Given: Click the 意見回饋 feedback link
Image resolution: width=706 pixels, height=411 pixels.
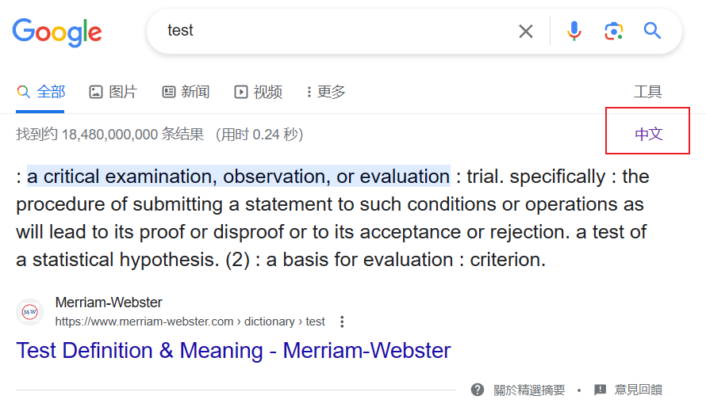Looking at the screenshot, I should point(638,390).
